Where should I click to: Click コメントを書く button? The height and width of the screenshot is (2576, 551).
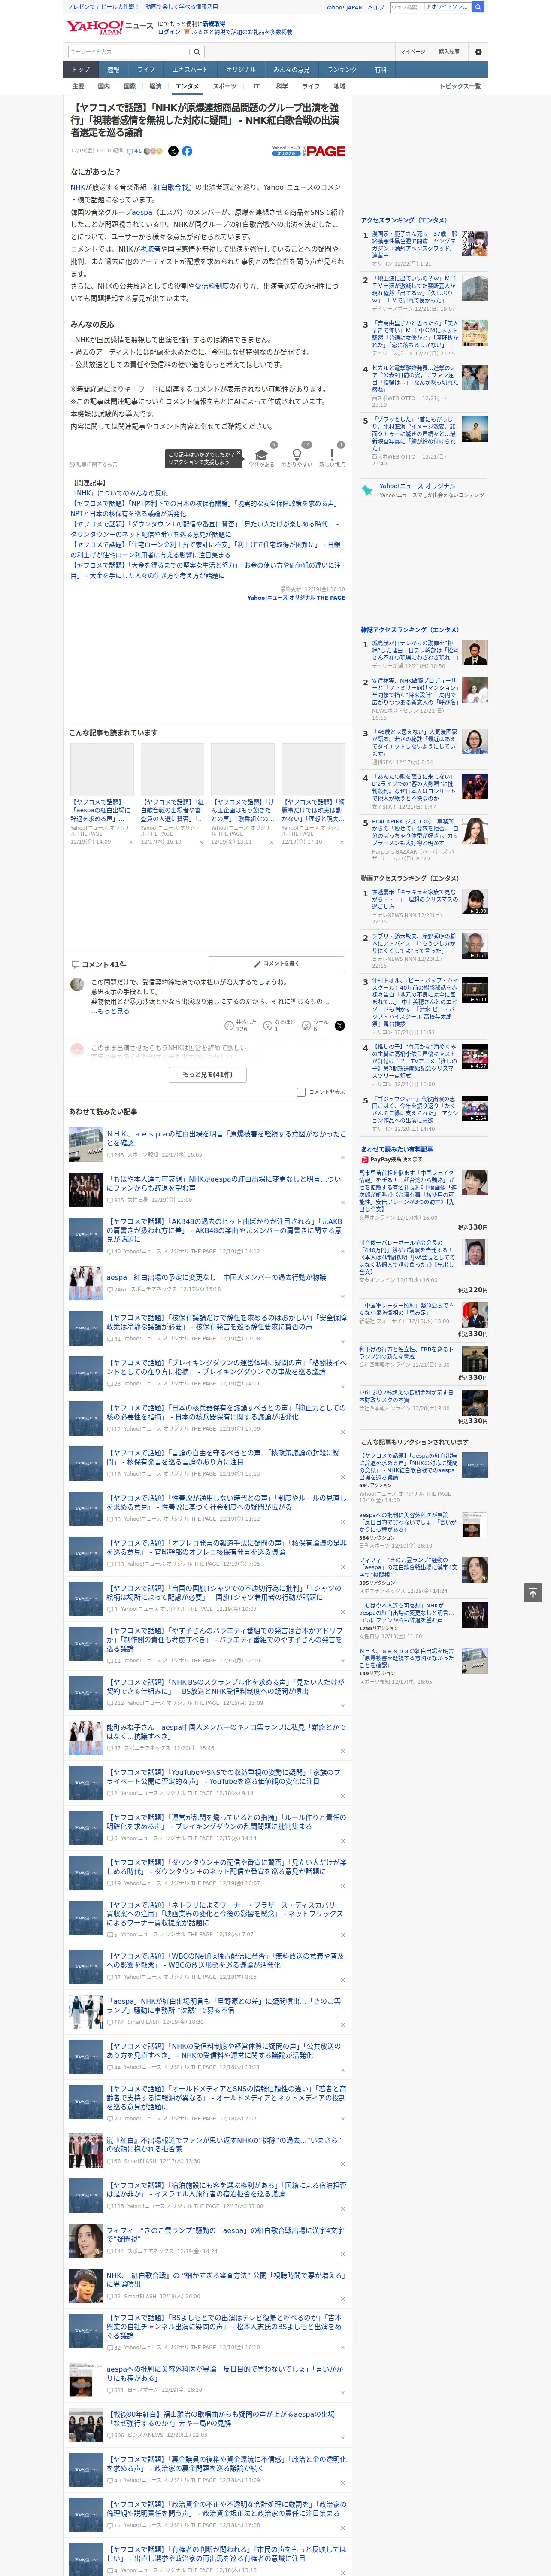point(276,964)
